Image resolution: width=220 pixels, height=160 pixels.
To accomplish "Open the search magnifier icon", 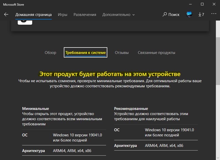I will coord(165,14).
